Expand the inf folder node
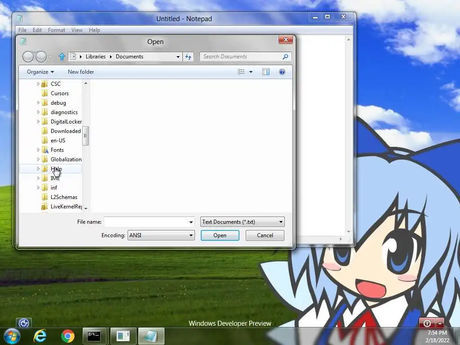This screenshot has width=460, height=345. 38,187
